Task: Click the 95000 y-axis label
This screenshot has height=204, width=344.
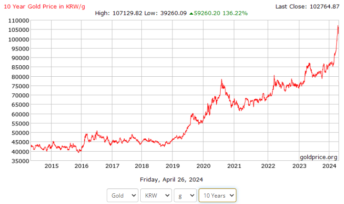Action: point(20,49)
